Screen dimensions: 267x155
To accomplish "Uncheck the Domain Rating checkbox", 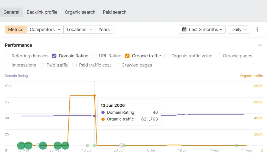I will tap(54, 56).
